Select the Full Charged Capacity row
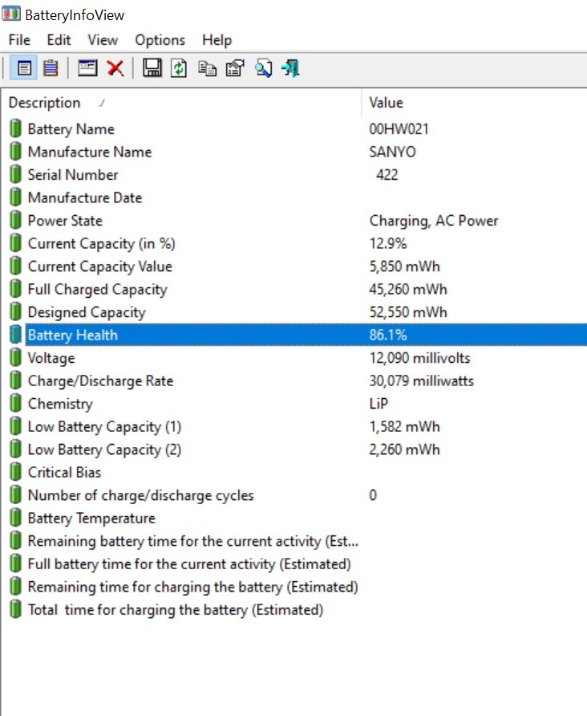The image size is (587, 716). pos(294,289)
